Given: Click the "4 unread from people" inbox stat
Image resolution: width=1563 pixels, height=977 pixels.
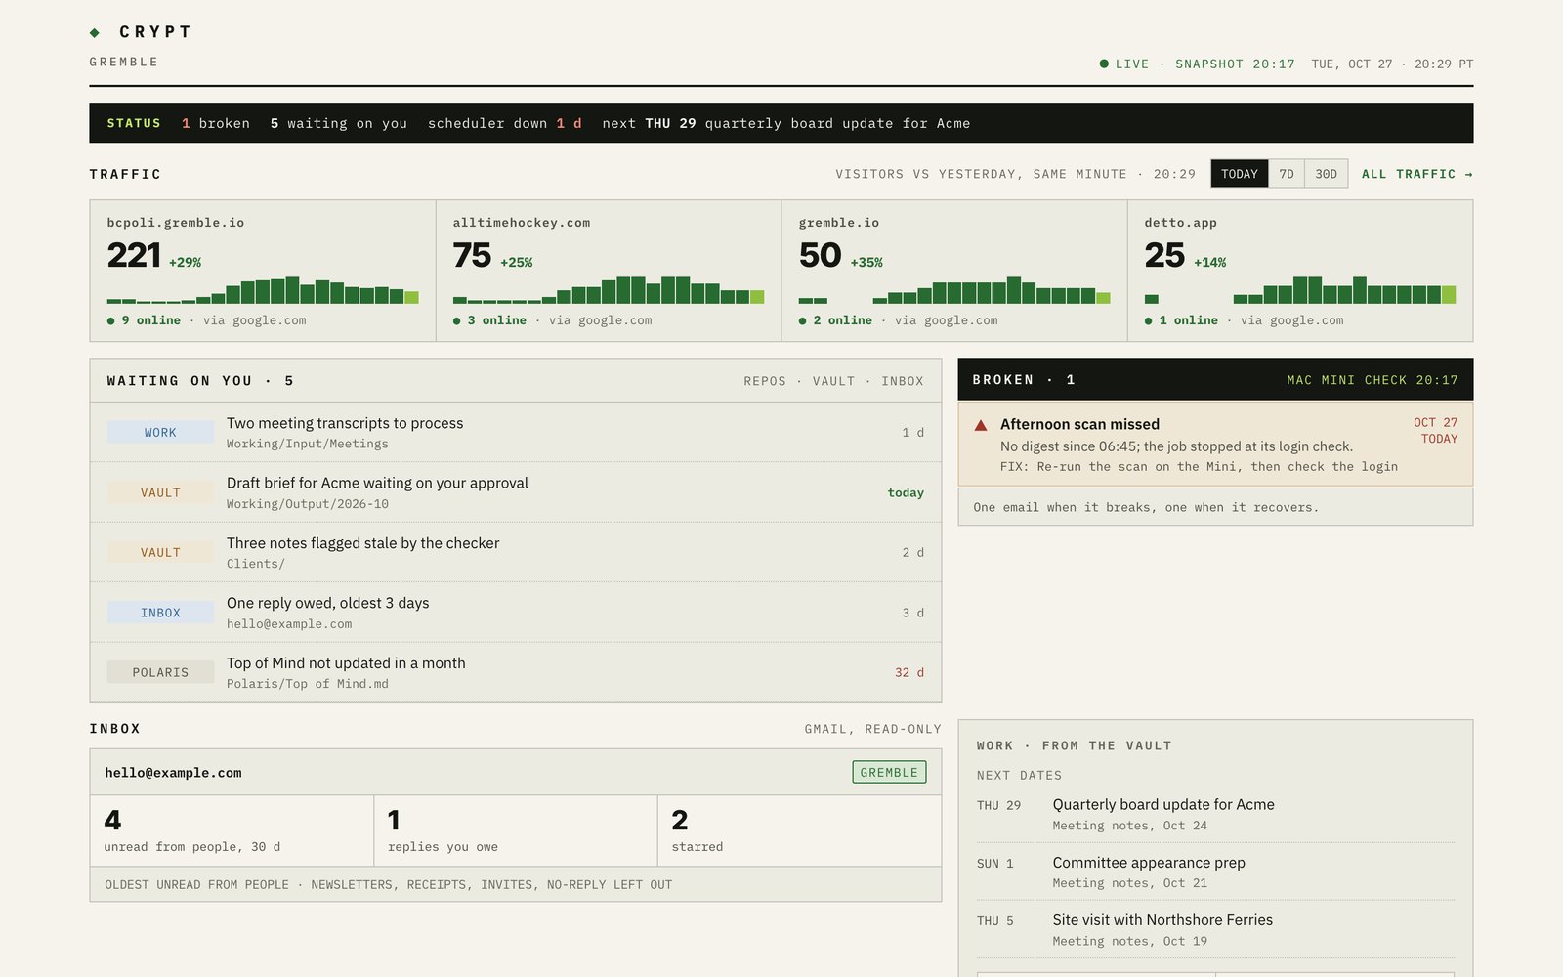Looking at the screenshot, I should (x=232, y=830).
